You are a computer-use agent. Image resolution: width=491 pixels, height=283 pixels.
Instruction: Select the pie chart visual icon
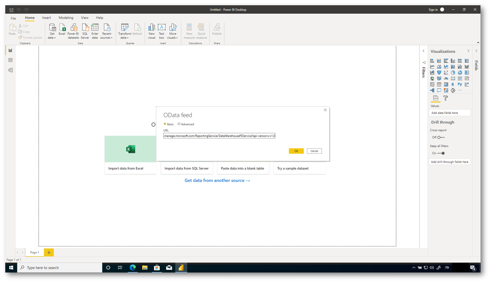(x=453, y=72)
